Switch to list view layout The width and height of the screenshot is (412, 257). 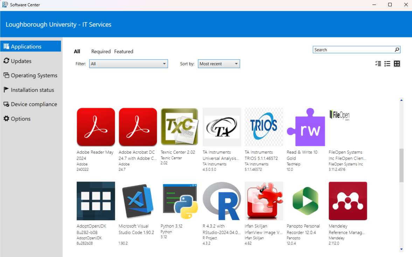click(x=387, y=64)
